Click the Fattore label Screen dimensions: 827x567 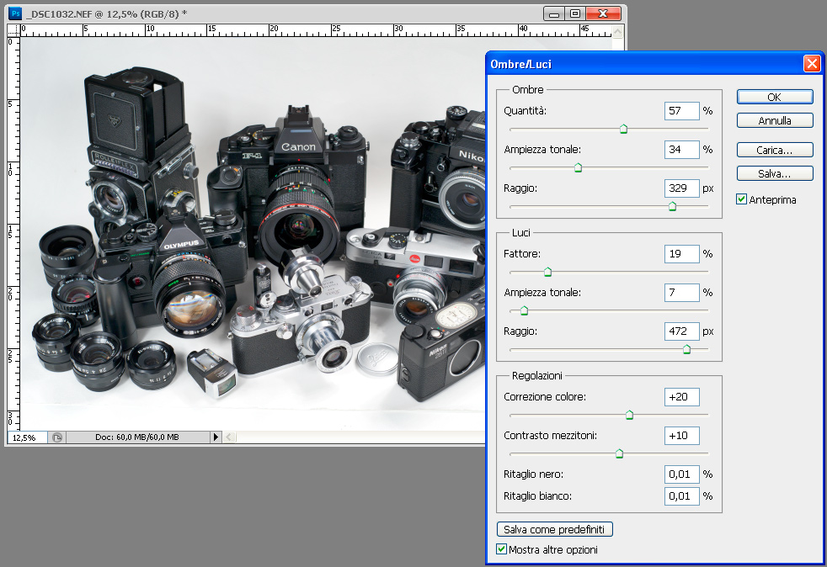click(x=522, y=254)
